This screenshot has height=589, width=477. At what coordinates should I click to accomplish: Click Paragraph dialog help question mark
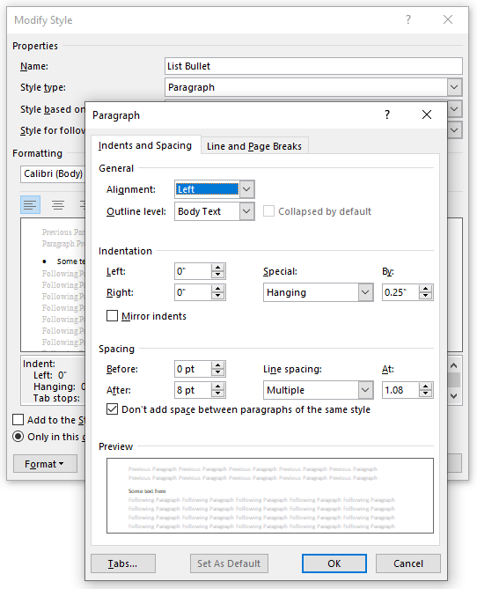point(387,114)
